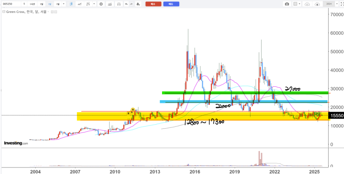Switch to line chart style icon
Viewport: 344px width, 174px height.
pos(80,4)
